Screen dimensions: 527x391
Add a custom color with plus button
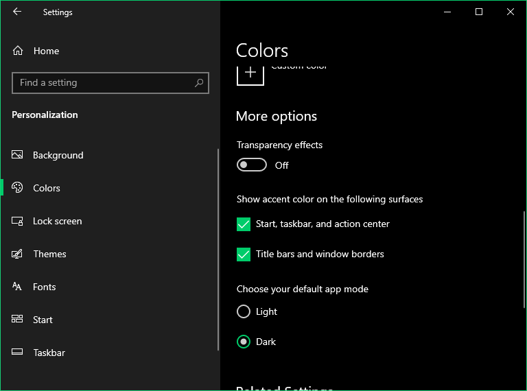[x=250, y=73]
